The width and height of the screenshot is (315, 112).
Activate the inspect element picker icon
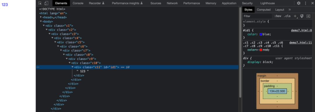(x=40, y=3)
